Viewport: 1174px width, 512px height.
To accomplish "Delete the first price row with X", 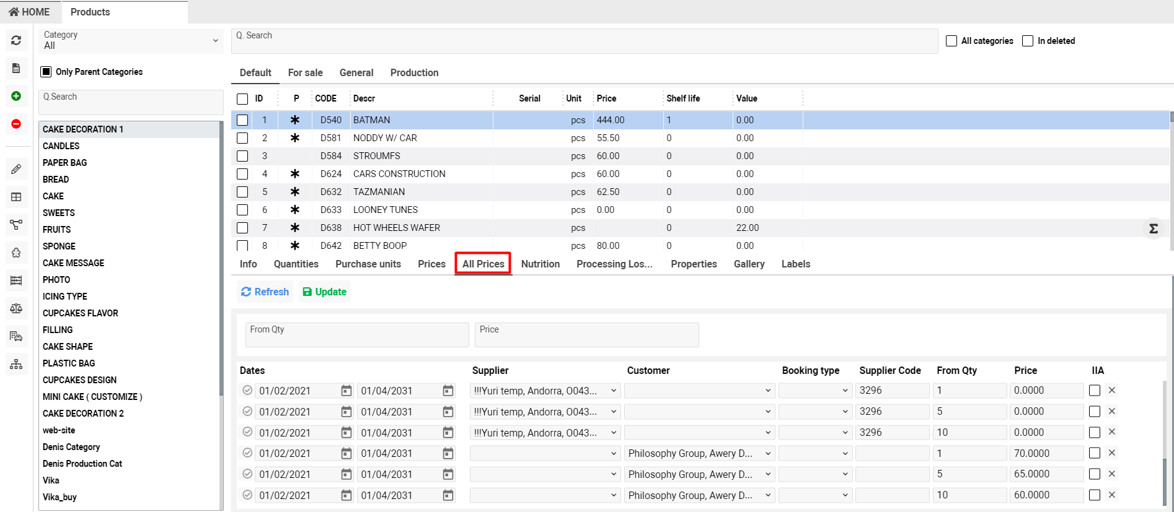I will 1111,391.
